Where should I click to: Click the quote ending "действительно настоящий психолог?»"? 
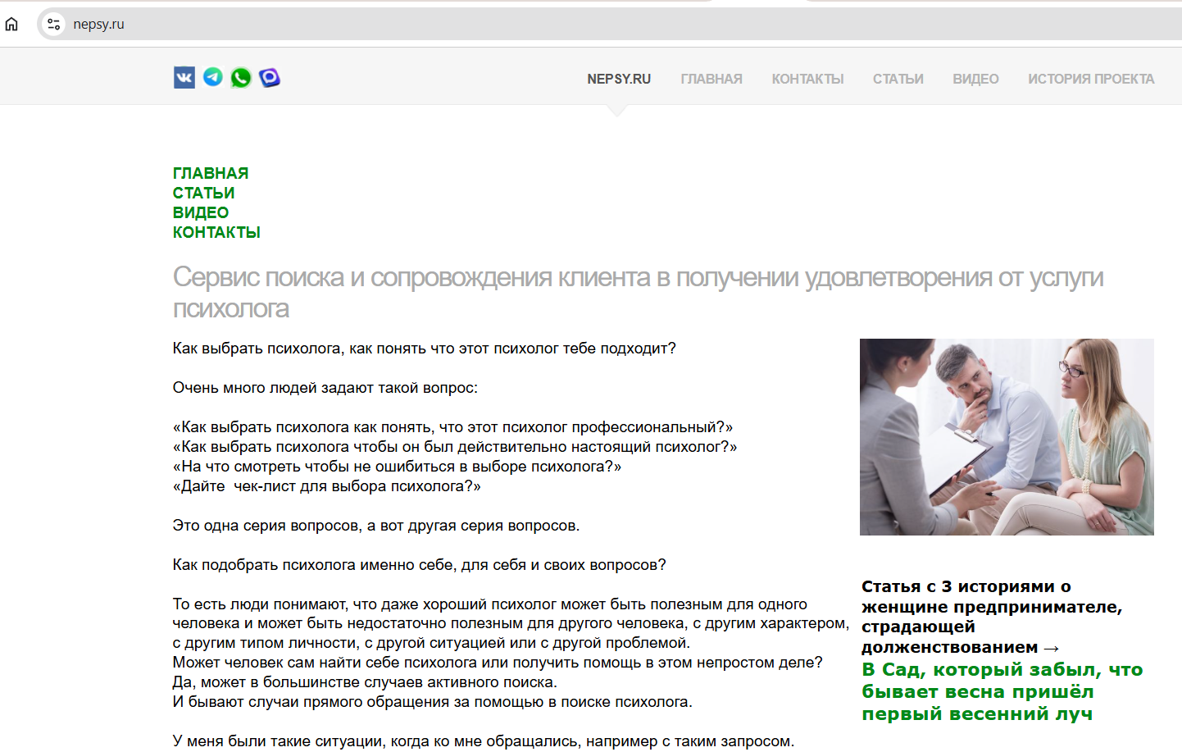pyautogui.click(x=455, y=447)
